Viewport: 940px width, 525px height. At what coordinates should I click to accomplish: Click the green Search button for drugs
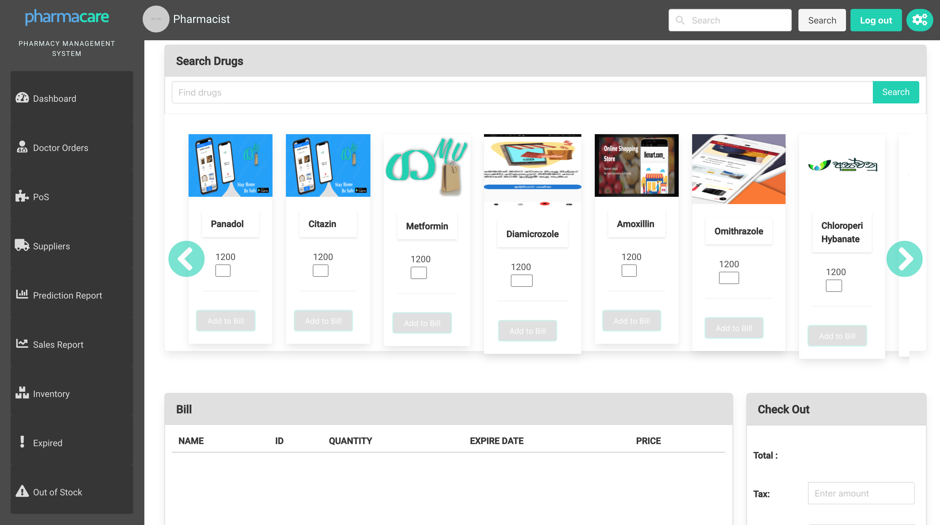coord(896,92)
